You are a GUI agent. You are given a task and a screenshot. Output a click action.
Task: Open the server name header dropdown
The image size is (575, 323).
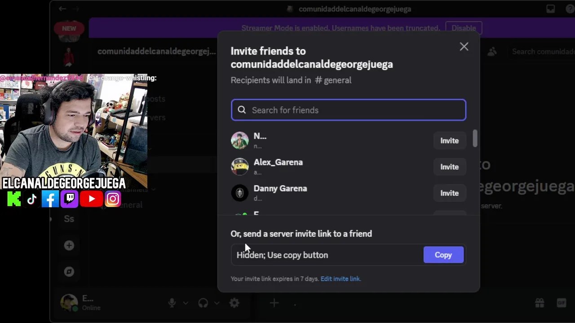pos(157,52)
